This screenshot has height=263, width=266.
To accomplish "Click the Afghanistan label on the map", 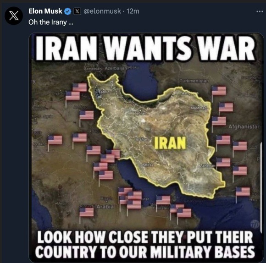I will tap(244, 126).
